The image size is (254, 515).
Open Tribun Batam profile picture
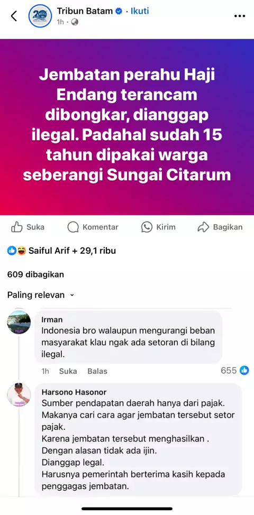point(40,16)
